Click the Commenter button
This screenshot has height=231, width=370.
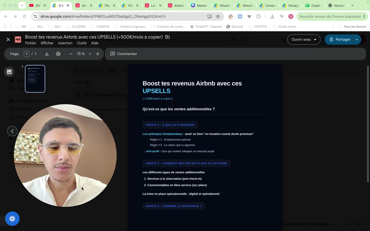pos(124,54)
